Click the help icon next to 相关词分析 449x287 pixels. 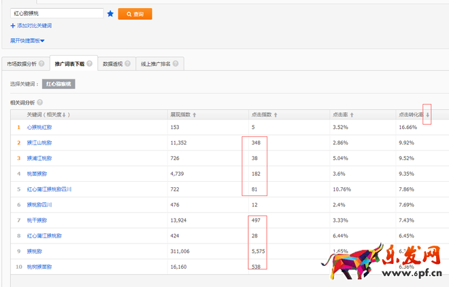[39, 102]
